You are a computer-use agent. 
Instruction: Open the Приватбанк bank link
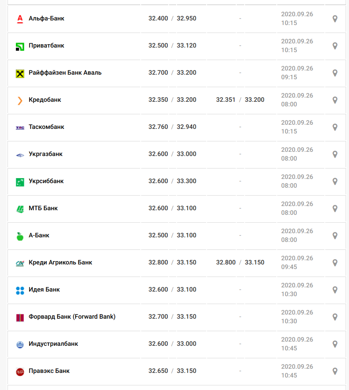pyautogui.click(x=46, y=45)
